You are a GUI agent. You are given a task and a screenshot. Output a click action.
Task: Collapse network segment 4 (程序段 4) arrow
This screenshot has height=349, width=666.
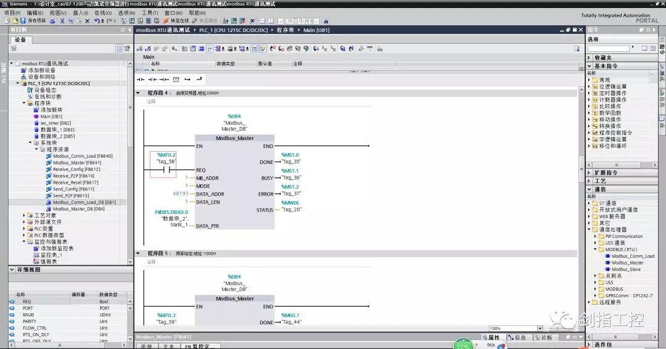tap(138, 93)
